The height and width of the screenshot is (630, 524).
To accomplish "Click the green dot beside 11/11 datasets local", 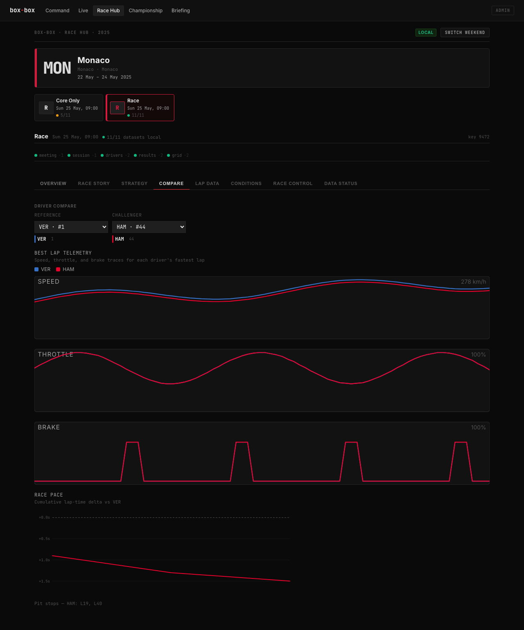I will [104, 137].
